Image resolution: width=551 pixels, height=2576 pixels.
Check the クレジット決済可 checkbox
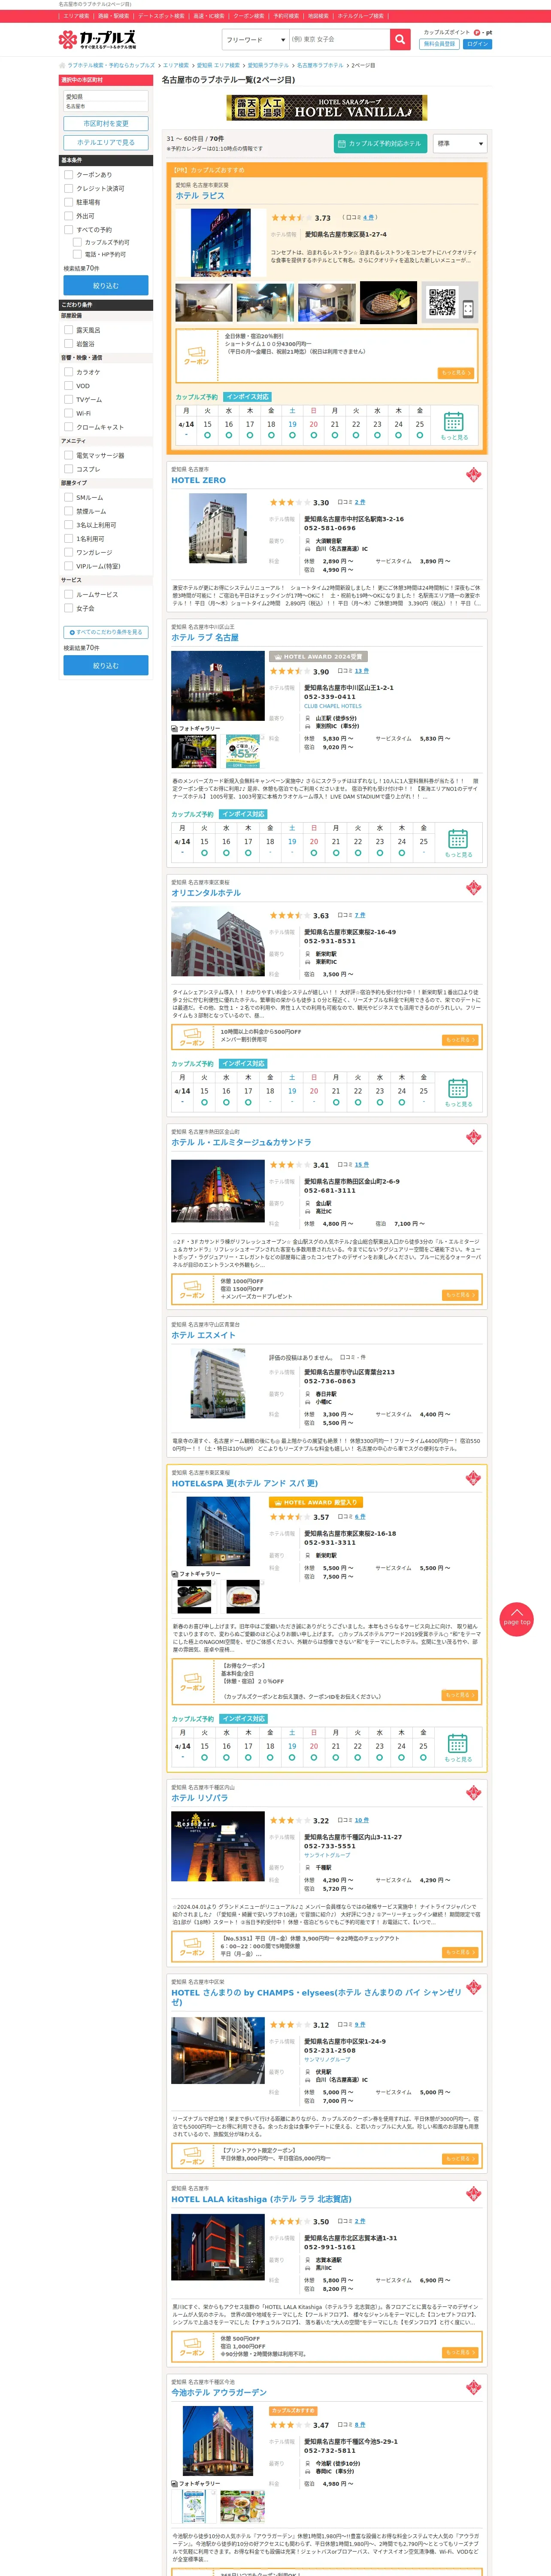tap(69, 188)
